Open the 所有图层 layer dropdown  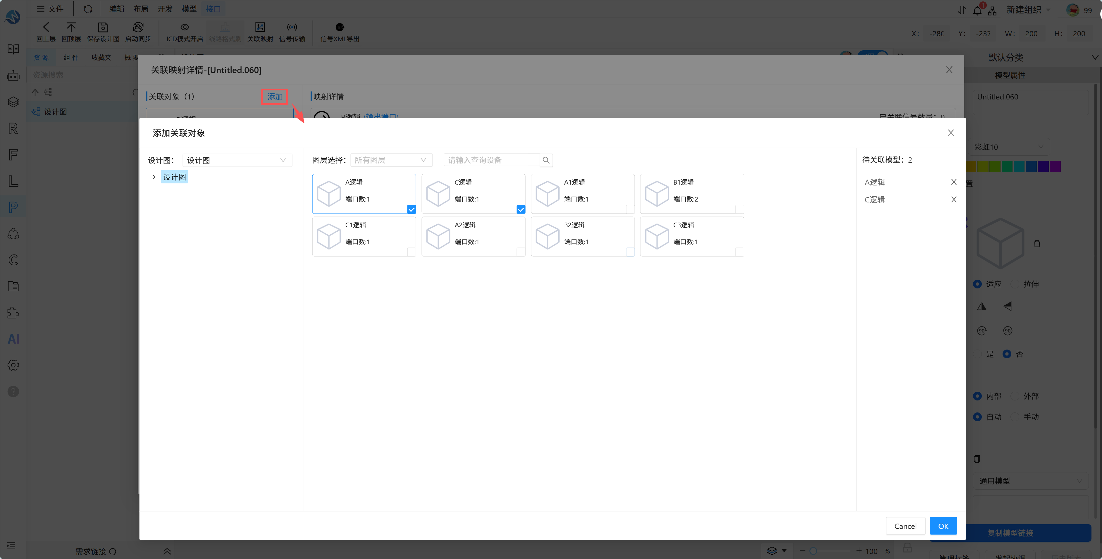point(391,160)
